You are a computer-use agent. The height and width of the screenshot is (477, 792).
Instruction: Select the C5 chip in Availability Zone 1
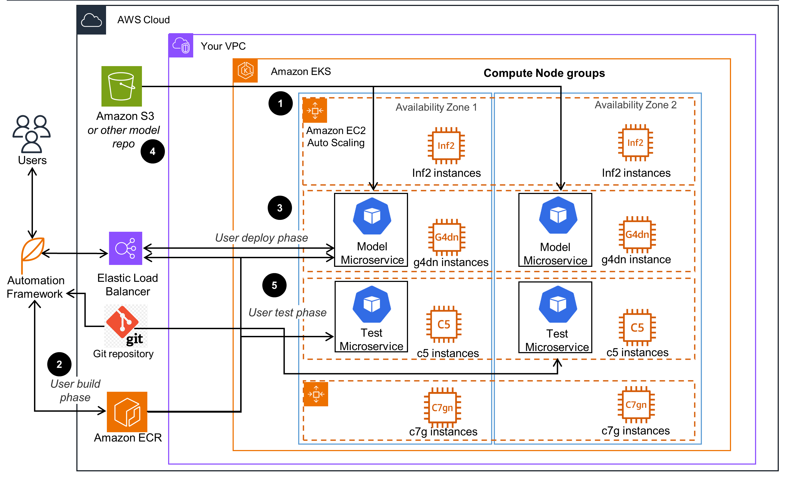pyautogui.click(x=444, y=325)
